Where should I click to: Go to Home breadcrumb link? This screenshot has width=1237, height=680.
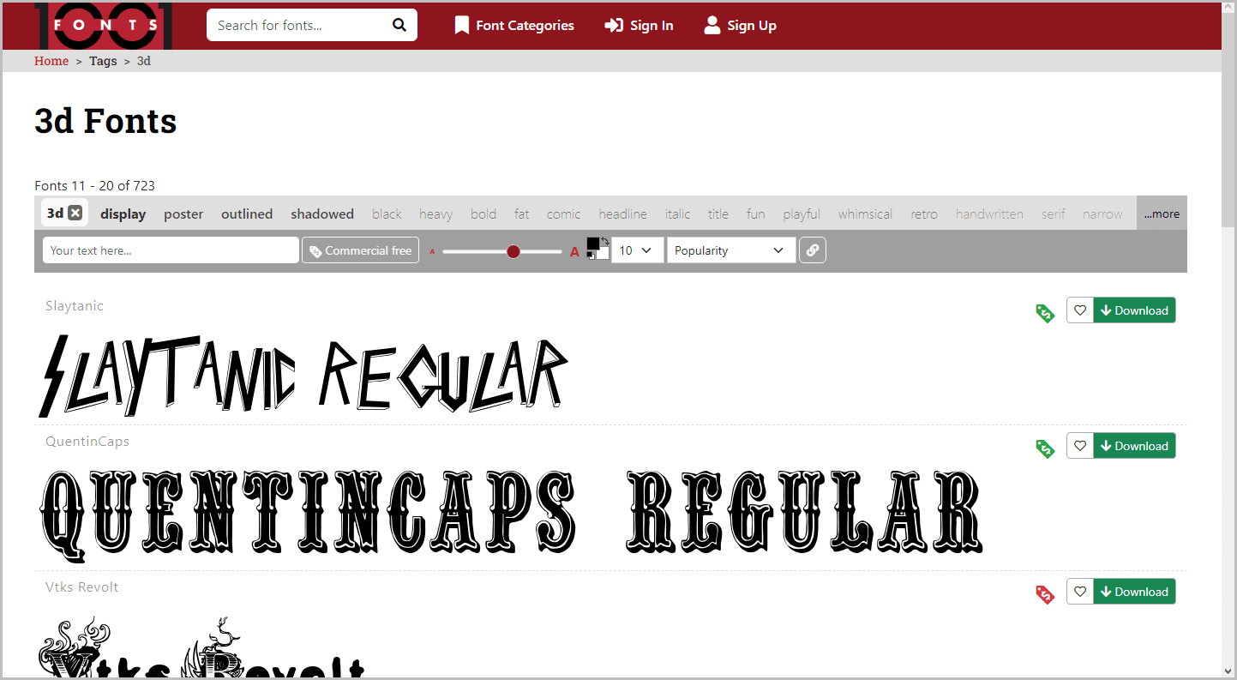click(51, 61)
